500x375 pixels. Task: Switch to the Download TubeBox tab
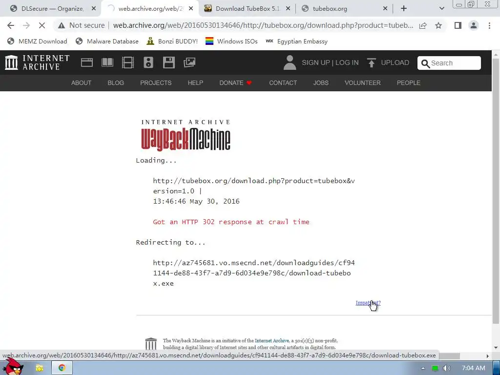(x=247, y=9)
